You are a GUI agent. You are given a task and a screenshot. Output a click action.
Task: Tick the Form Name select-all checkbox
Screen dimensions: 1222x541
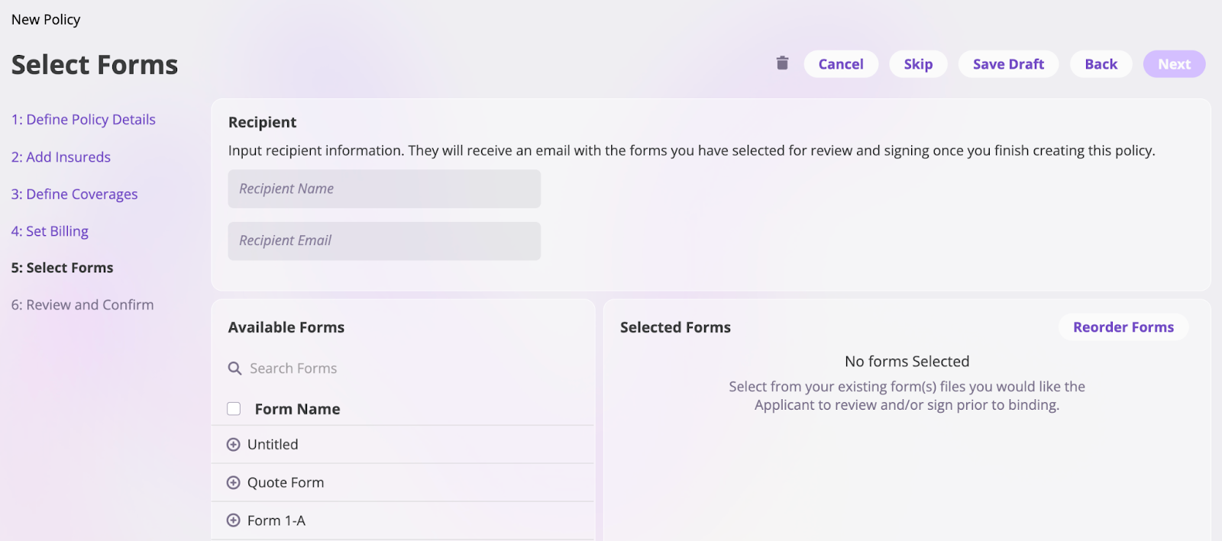(x=234, y=409)
